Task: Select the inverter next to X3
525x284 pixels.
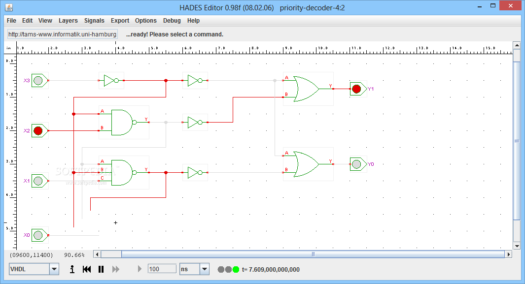Action: [111, 81]
